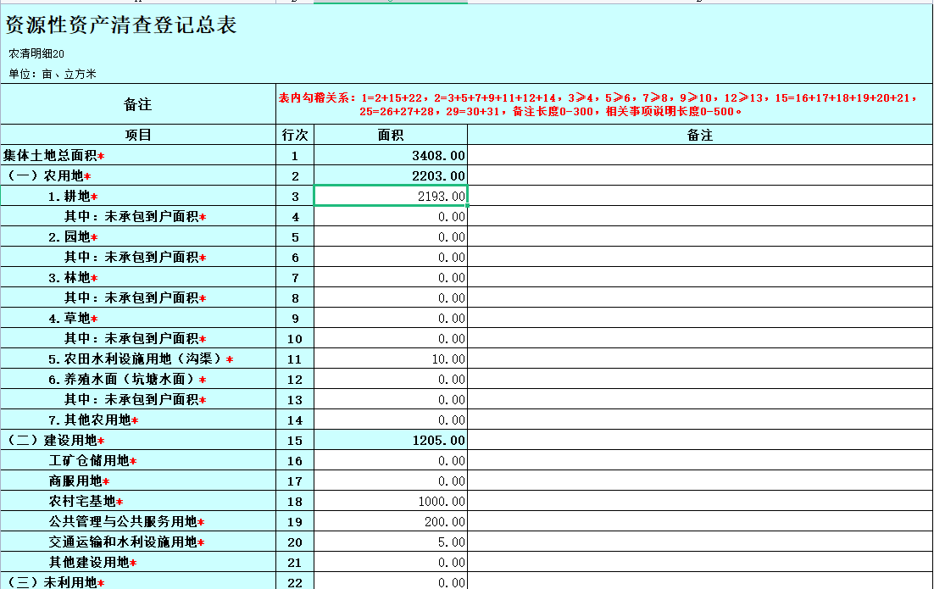Viewport: 934px width, 589px height.
Task: Select the area cell for 林地 row 7
Action: (391, 277)
